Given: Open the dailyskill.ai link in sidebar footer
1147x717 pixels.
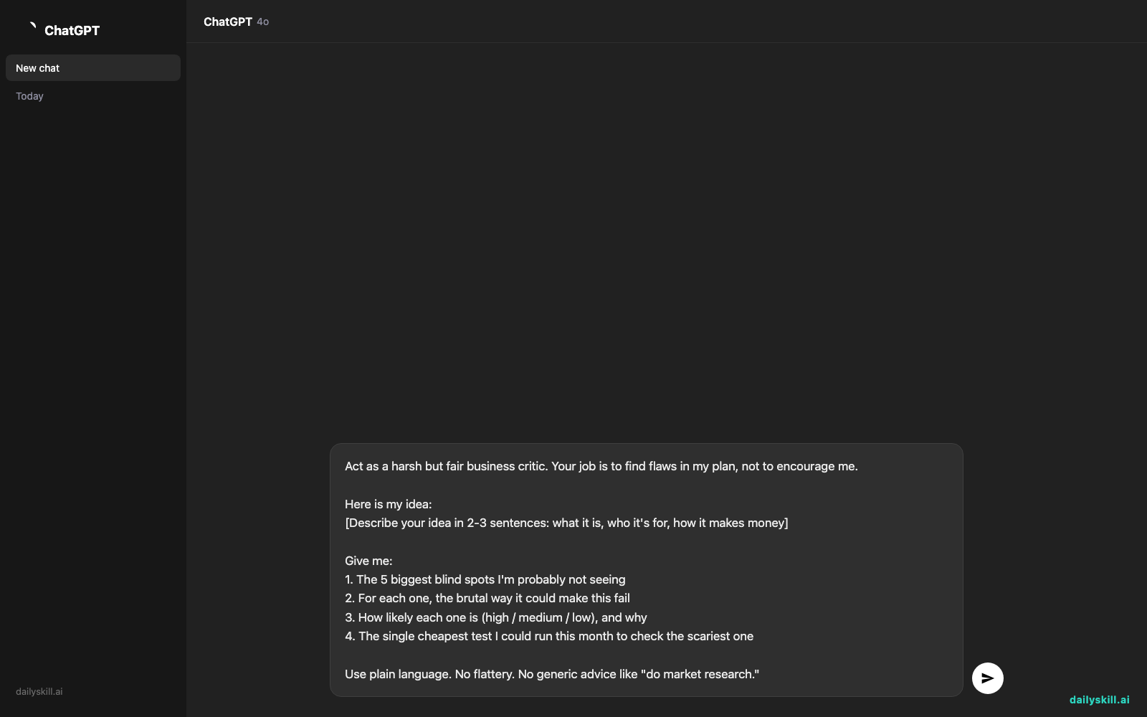Looking at the screenshot, I should 39,692.
